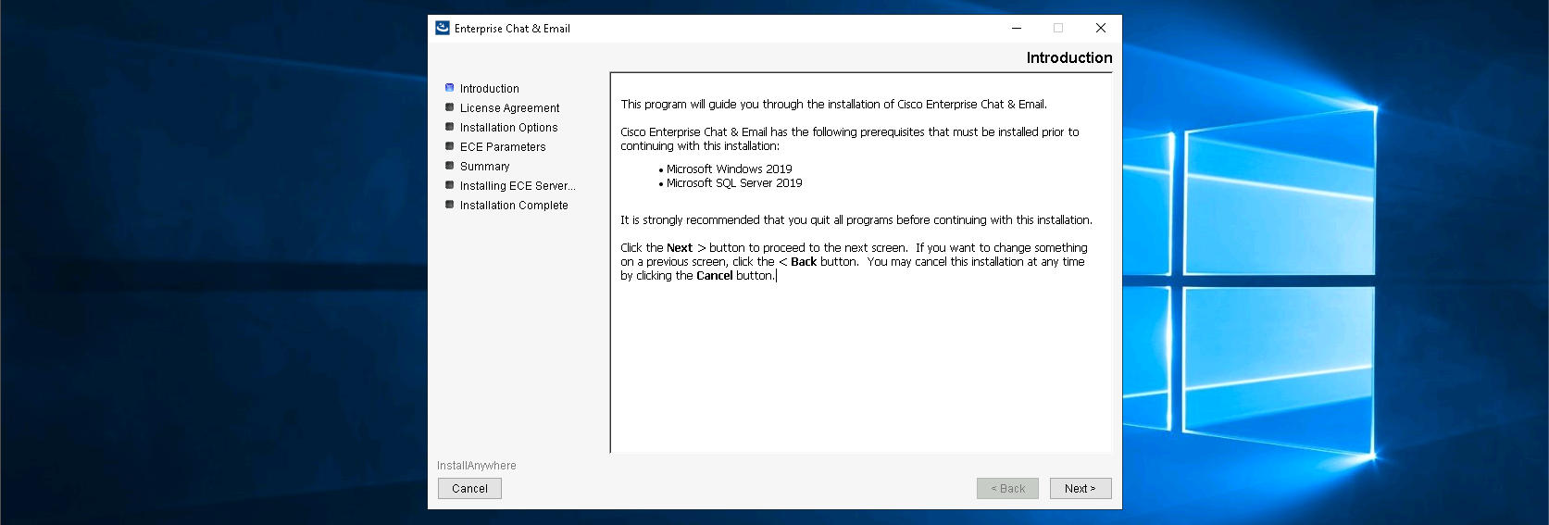Viewport: 1549px width, 525px height.
Task: Click the Introduction heading text
Action: pyautogui.click(x=1068, y=57)
